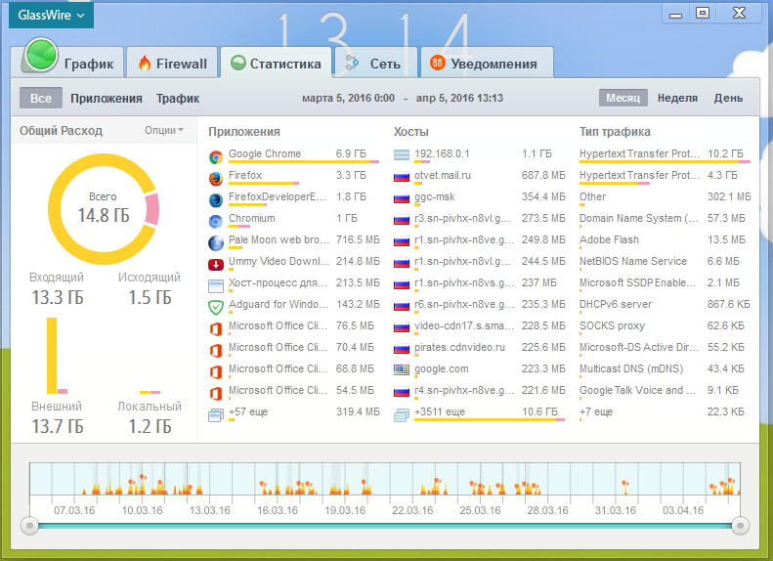The height and width of the screenshot is (561, 773).
Task: Click the Внешний 13.7 ГБ value
Action: [x=58, y=426]
